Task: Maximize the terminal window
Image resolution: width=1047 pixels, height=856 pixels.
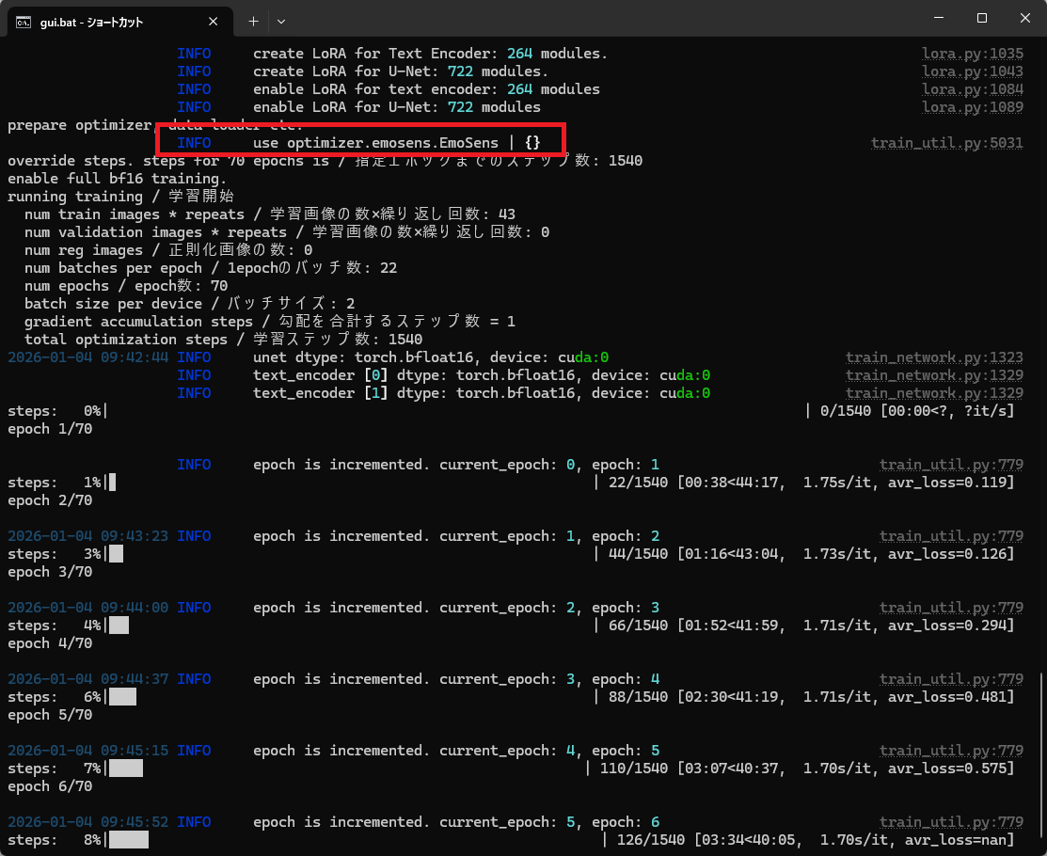Action: pyautogui.click(x=981, y=18)
